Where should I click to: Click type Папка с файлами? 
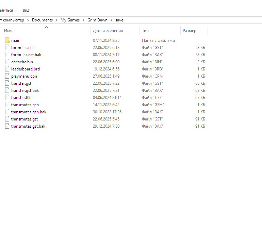(158, 40)
